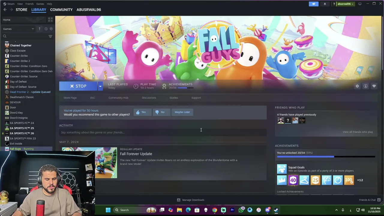
Task: Open the Help menu
Action: pos(49,4)
